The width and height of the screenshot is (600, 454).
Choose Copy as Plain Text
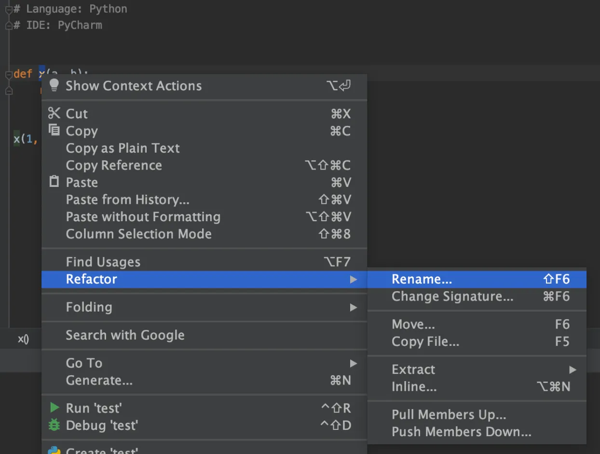[x=205, y=148]
